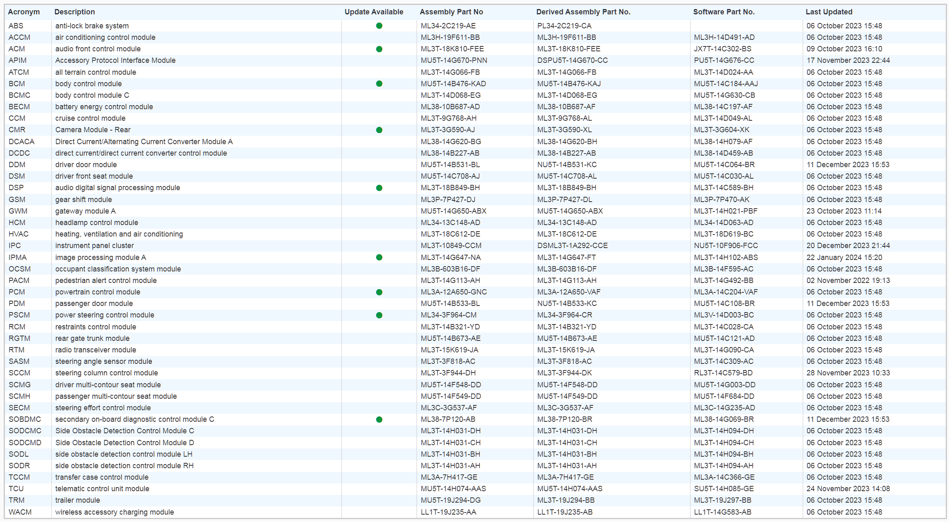Click Software Part No. column header
Image resolution: width=949 pixels, height=522 pixels.
point(723,12)
